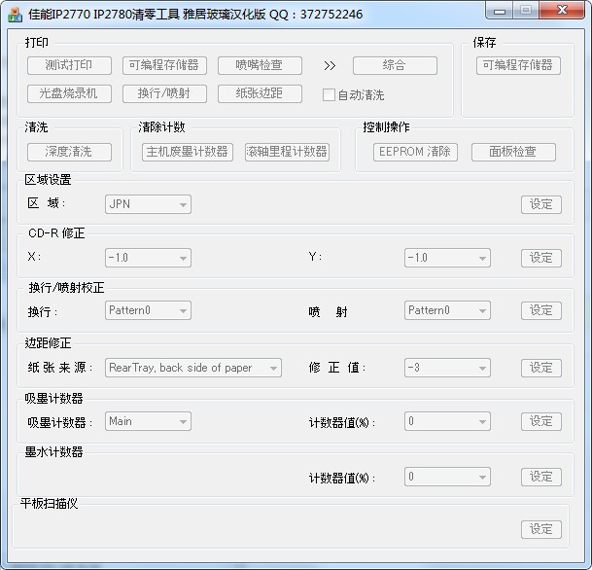The image size is (592, 570).
Task: Minimize the window
Action: pyautogui.click(x=499, y=11)
